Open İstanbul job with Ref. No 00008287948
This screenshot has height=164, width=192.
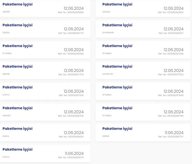pos(117,87)
